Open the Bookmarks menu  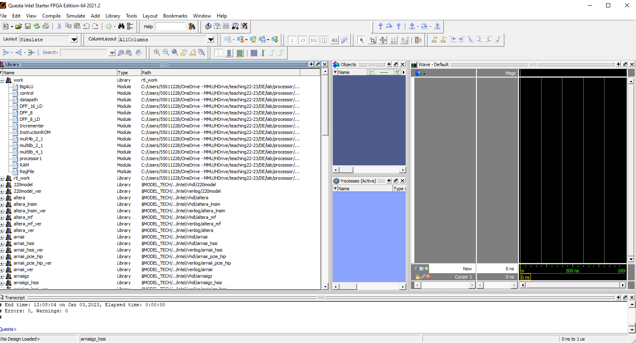pos(175,16)
